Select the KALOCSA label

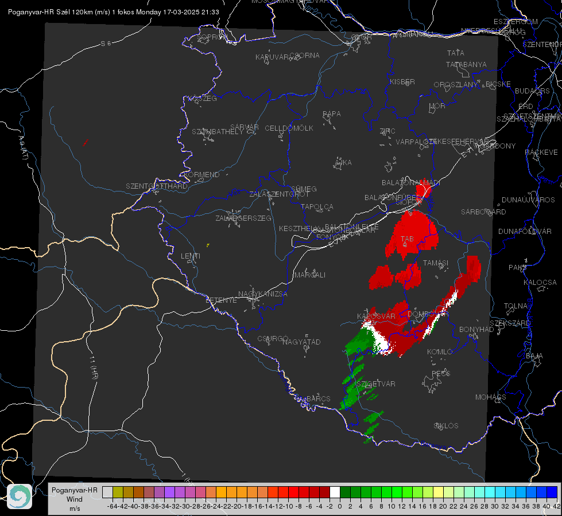pyautogui.click(x=540, y=283)
